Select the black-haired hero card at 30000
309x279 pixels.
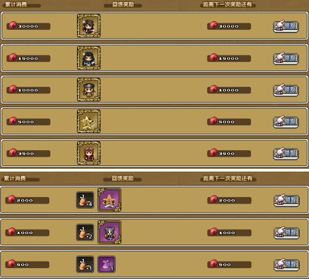pos(89,26)
